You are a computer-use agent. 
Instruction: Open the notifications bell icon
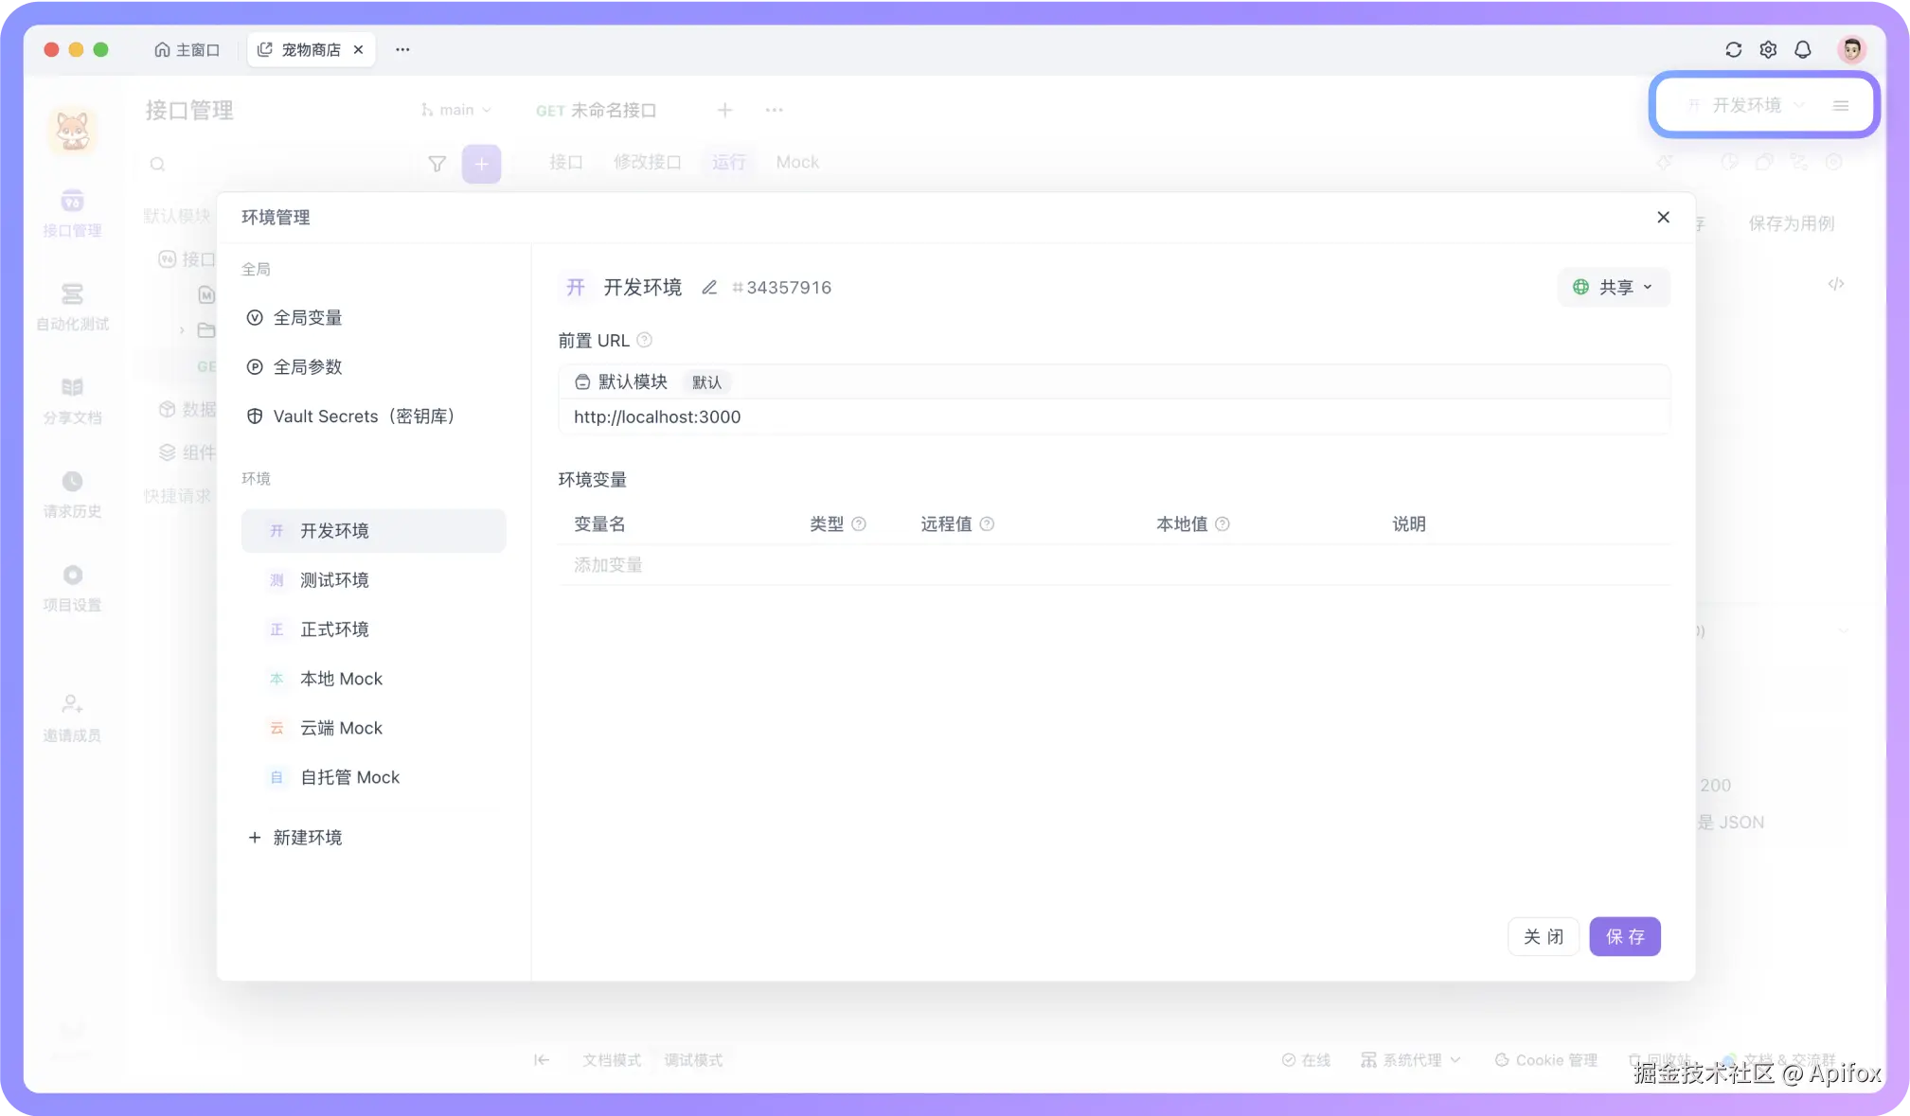click(1803, 50)
